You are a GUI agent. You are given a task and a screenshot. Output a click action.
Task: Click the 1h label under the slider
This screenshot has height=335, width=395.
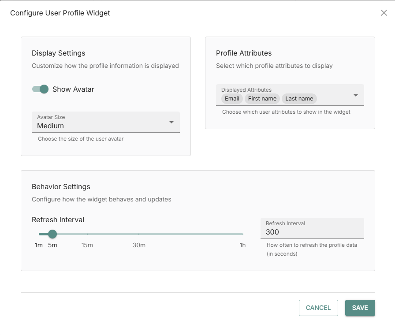[242, 245]
